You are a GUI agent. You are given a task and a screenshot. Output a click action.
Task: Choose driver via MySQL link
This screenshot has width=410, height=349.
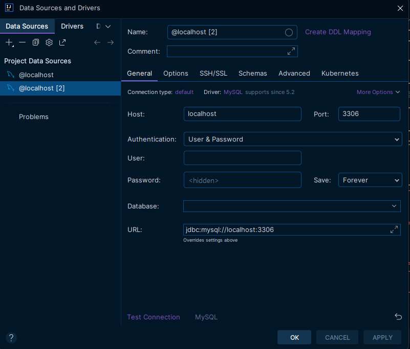[233, 92]
